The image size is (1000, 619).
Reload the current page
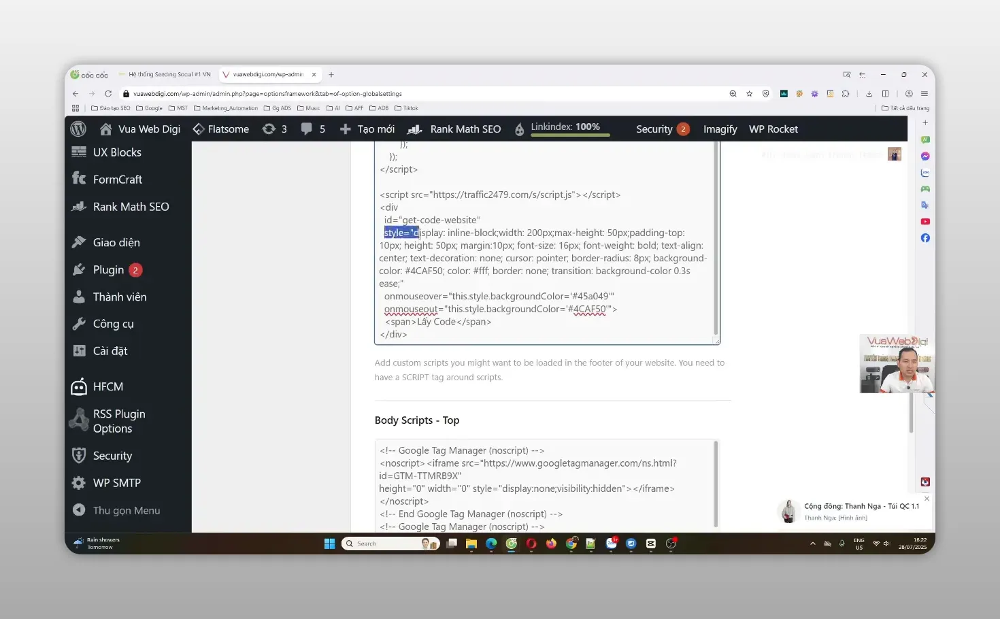pos(109,94)
